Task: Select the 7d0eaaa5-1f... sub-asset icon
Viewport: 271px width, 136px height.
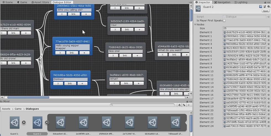Action: pos(176,122)
